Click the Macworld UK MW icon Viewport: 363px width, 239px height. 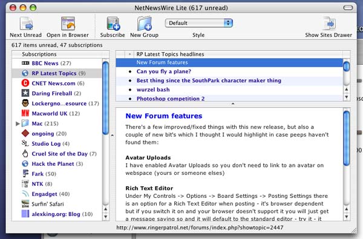point(25,113)
